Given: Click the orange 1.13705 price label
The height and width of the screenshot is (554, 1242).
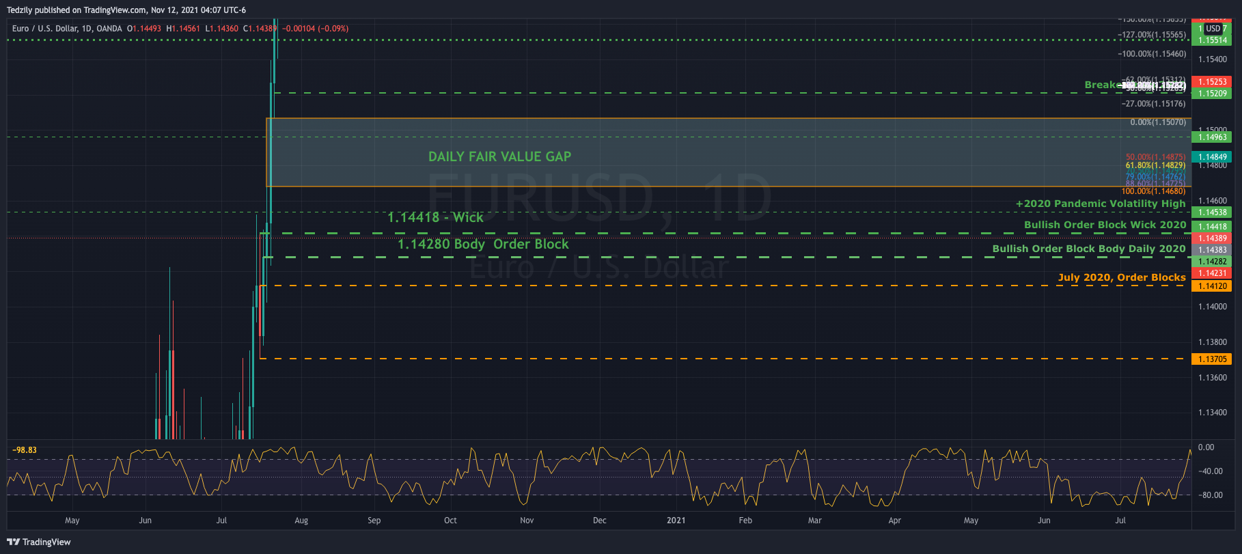Looking at the screenshot, I should [x=1211, y=359].
